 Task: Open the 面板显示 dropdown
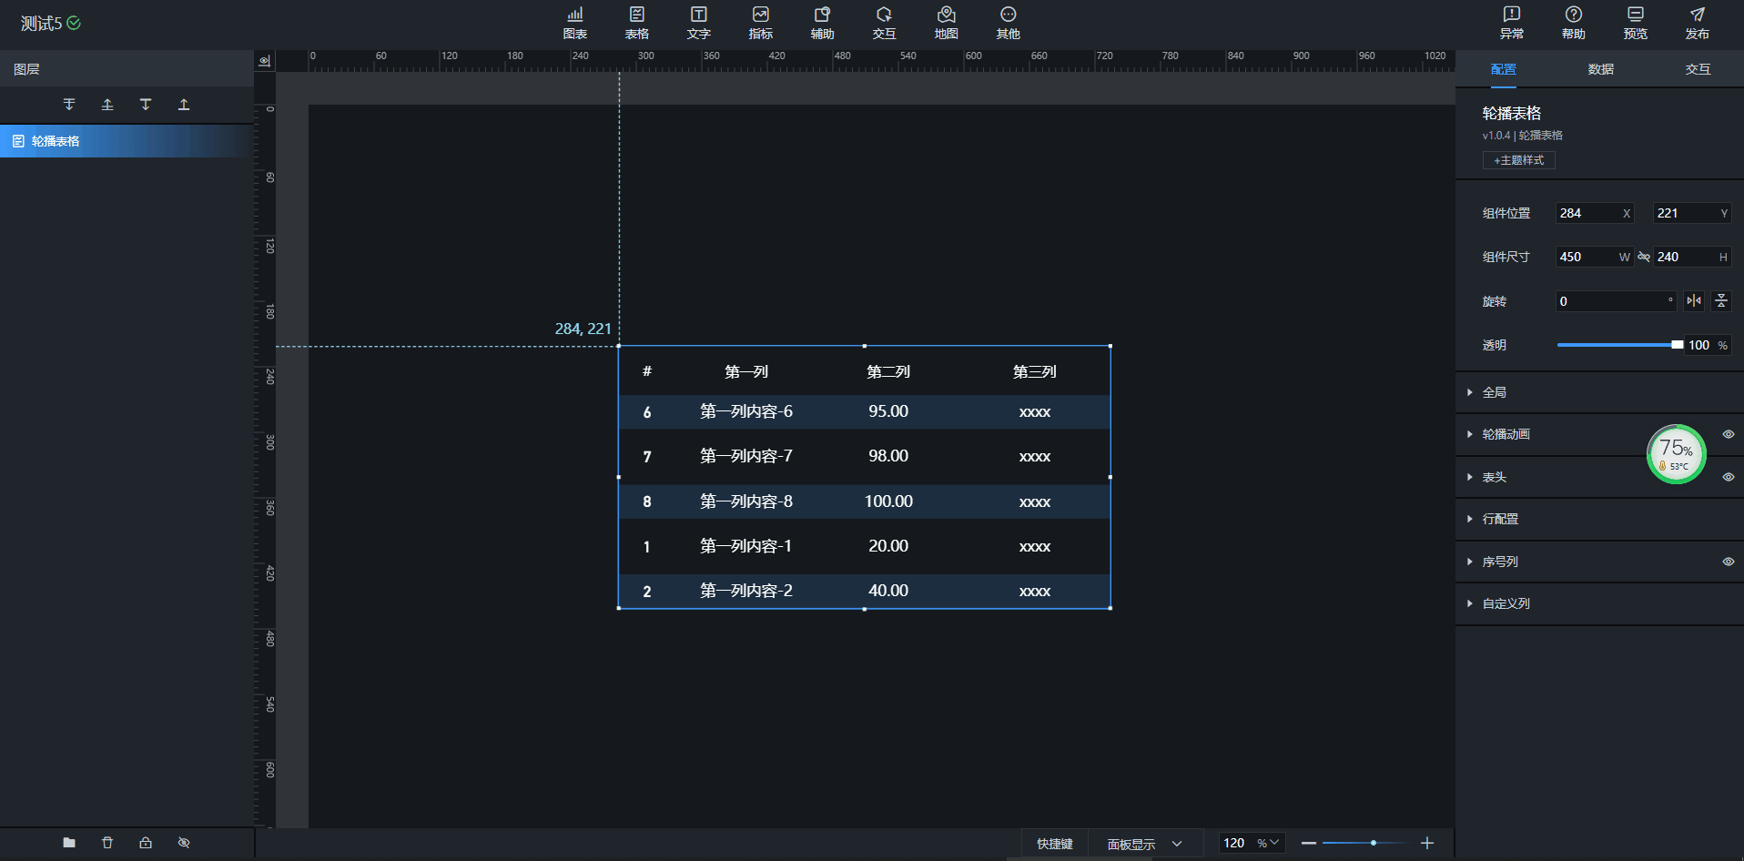click(1144, 844)
